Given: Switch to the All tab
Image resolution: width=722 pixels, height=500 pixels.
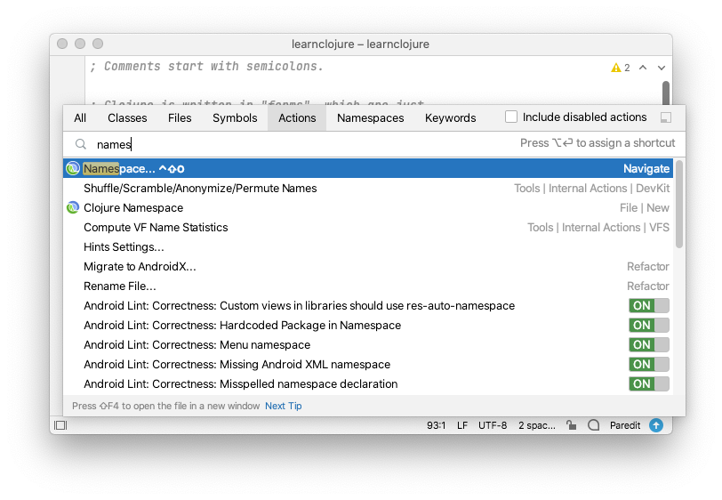Looking at the screenshot, I should (80, 118).
